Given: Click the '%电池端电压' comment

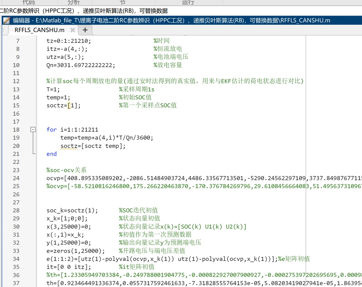Looking at the screenshot, I should point(171,57).
